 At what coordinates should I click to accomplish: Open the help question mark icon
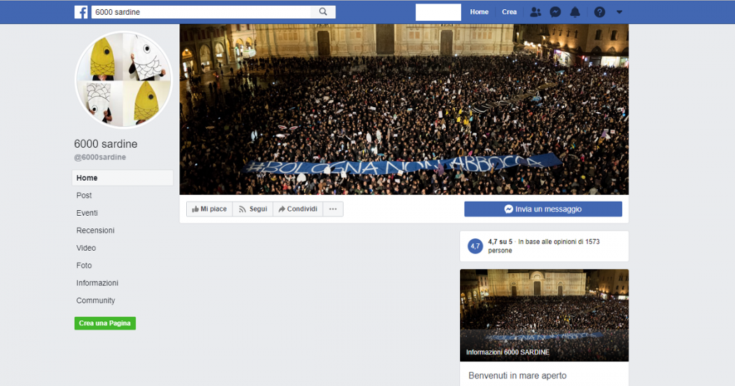(599, 12)
